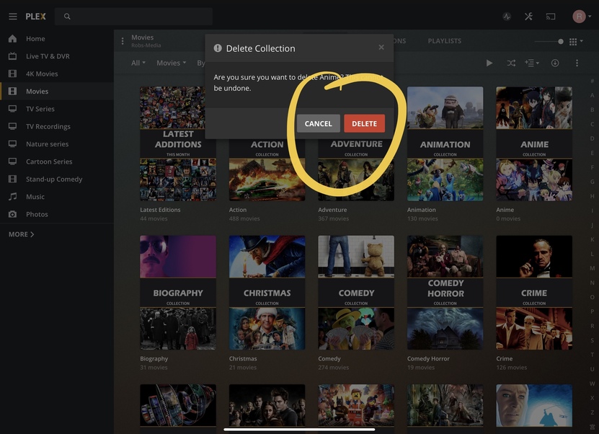Viewport: 599px width, 434px height.
Task: Open the Stand-up Comedy library
Action: tap(57, 180)
